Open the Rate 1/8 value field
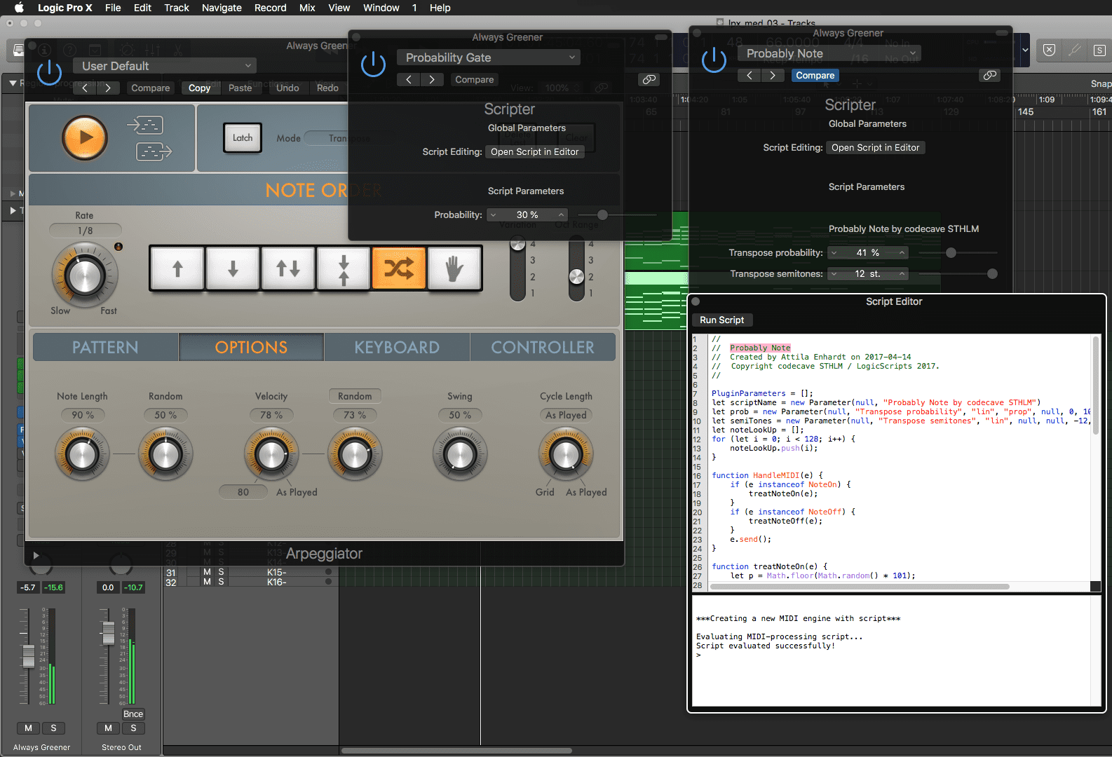Screen dimensions: 1112x757 pyautogui.click(x=86, y=231)
